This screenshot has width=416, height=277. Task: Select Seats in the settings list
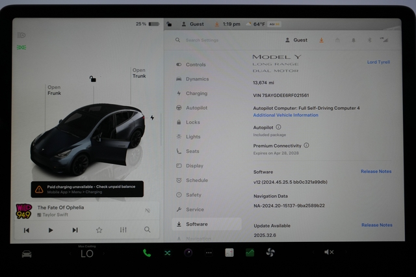192,152
